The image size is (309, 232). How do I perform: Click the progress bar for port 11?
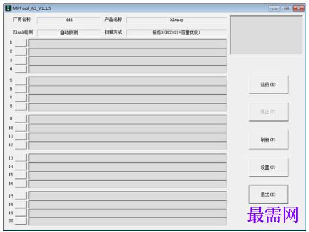[x=127, y=137]
